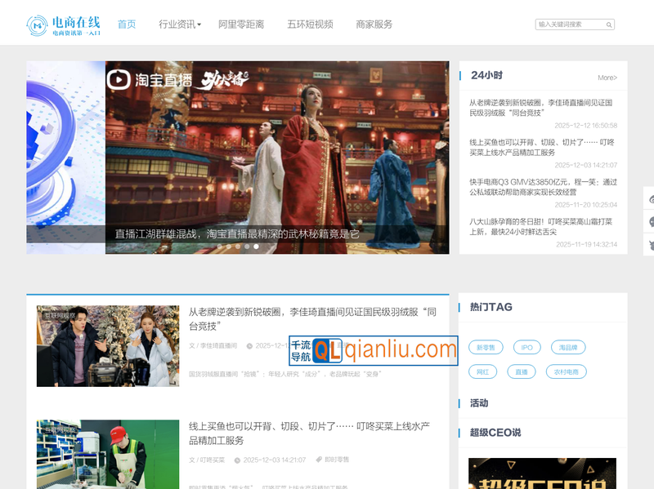Select the IPO hot tag

click(x=527, y=348)
